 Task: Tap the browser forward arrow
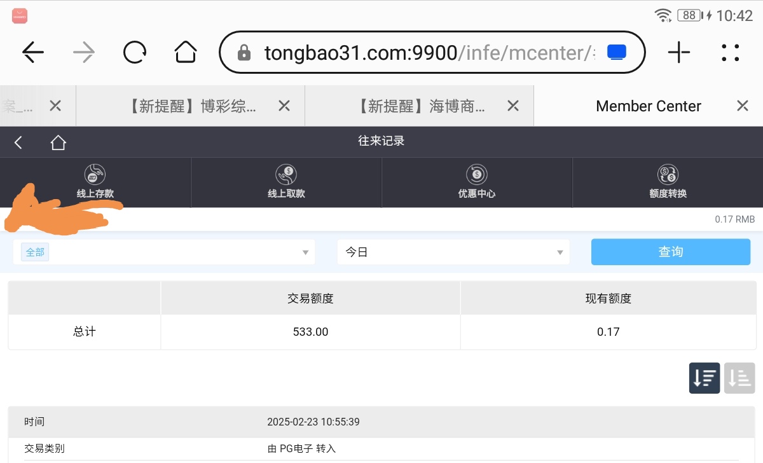coord(84,52)
